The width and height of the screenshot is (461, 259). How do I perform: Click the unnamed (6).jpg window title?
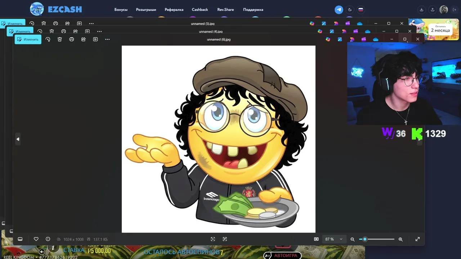[x=219, y=40]
